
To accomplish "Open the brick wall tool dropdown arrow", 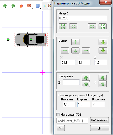I will tap(32, 8).
